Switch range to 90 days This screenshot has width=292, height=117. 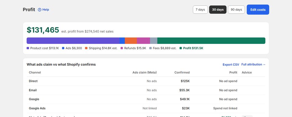click(236, 9)
